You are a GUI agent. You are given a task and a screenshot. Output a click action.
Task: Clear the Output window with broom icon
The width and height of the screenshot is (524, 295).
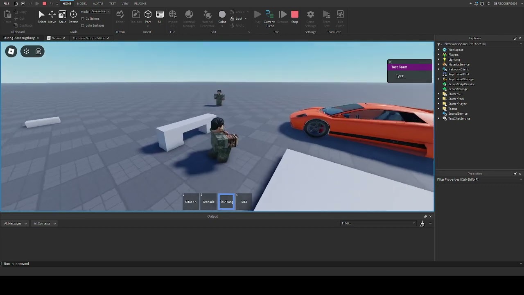click(422, 223)
